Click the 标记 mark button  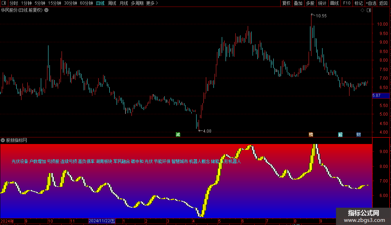(358, 3)
